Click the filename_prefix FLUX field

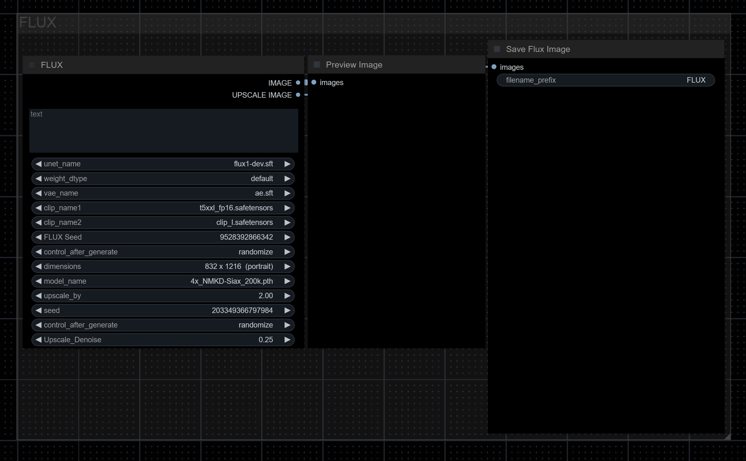click(x=605, y=80)
